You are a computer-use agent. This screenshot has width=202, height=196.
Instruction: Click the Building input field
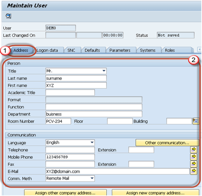[x=179, y=121]
